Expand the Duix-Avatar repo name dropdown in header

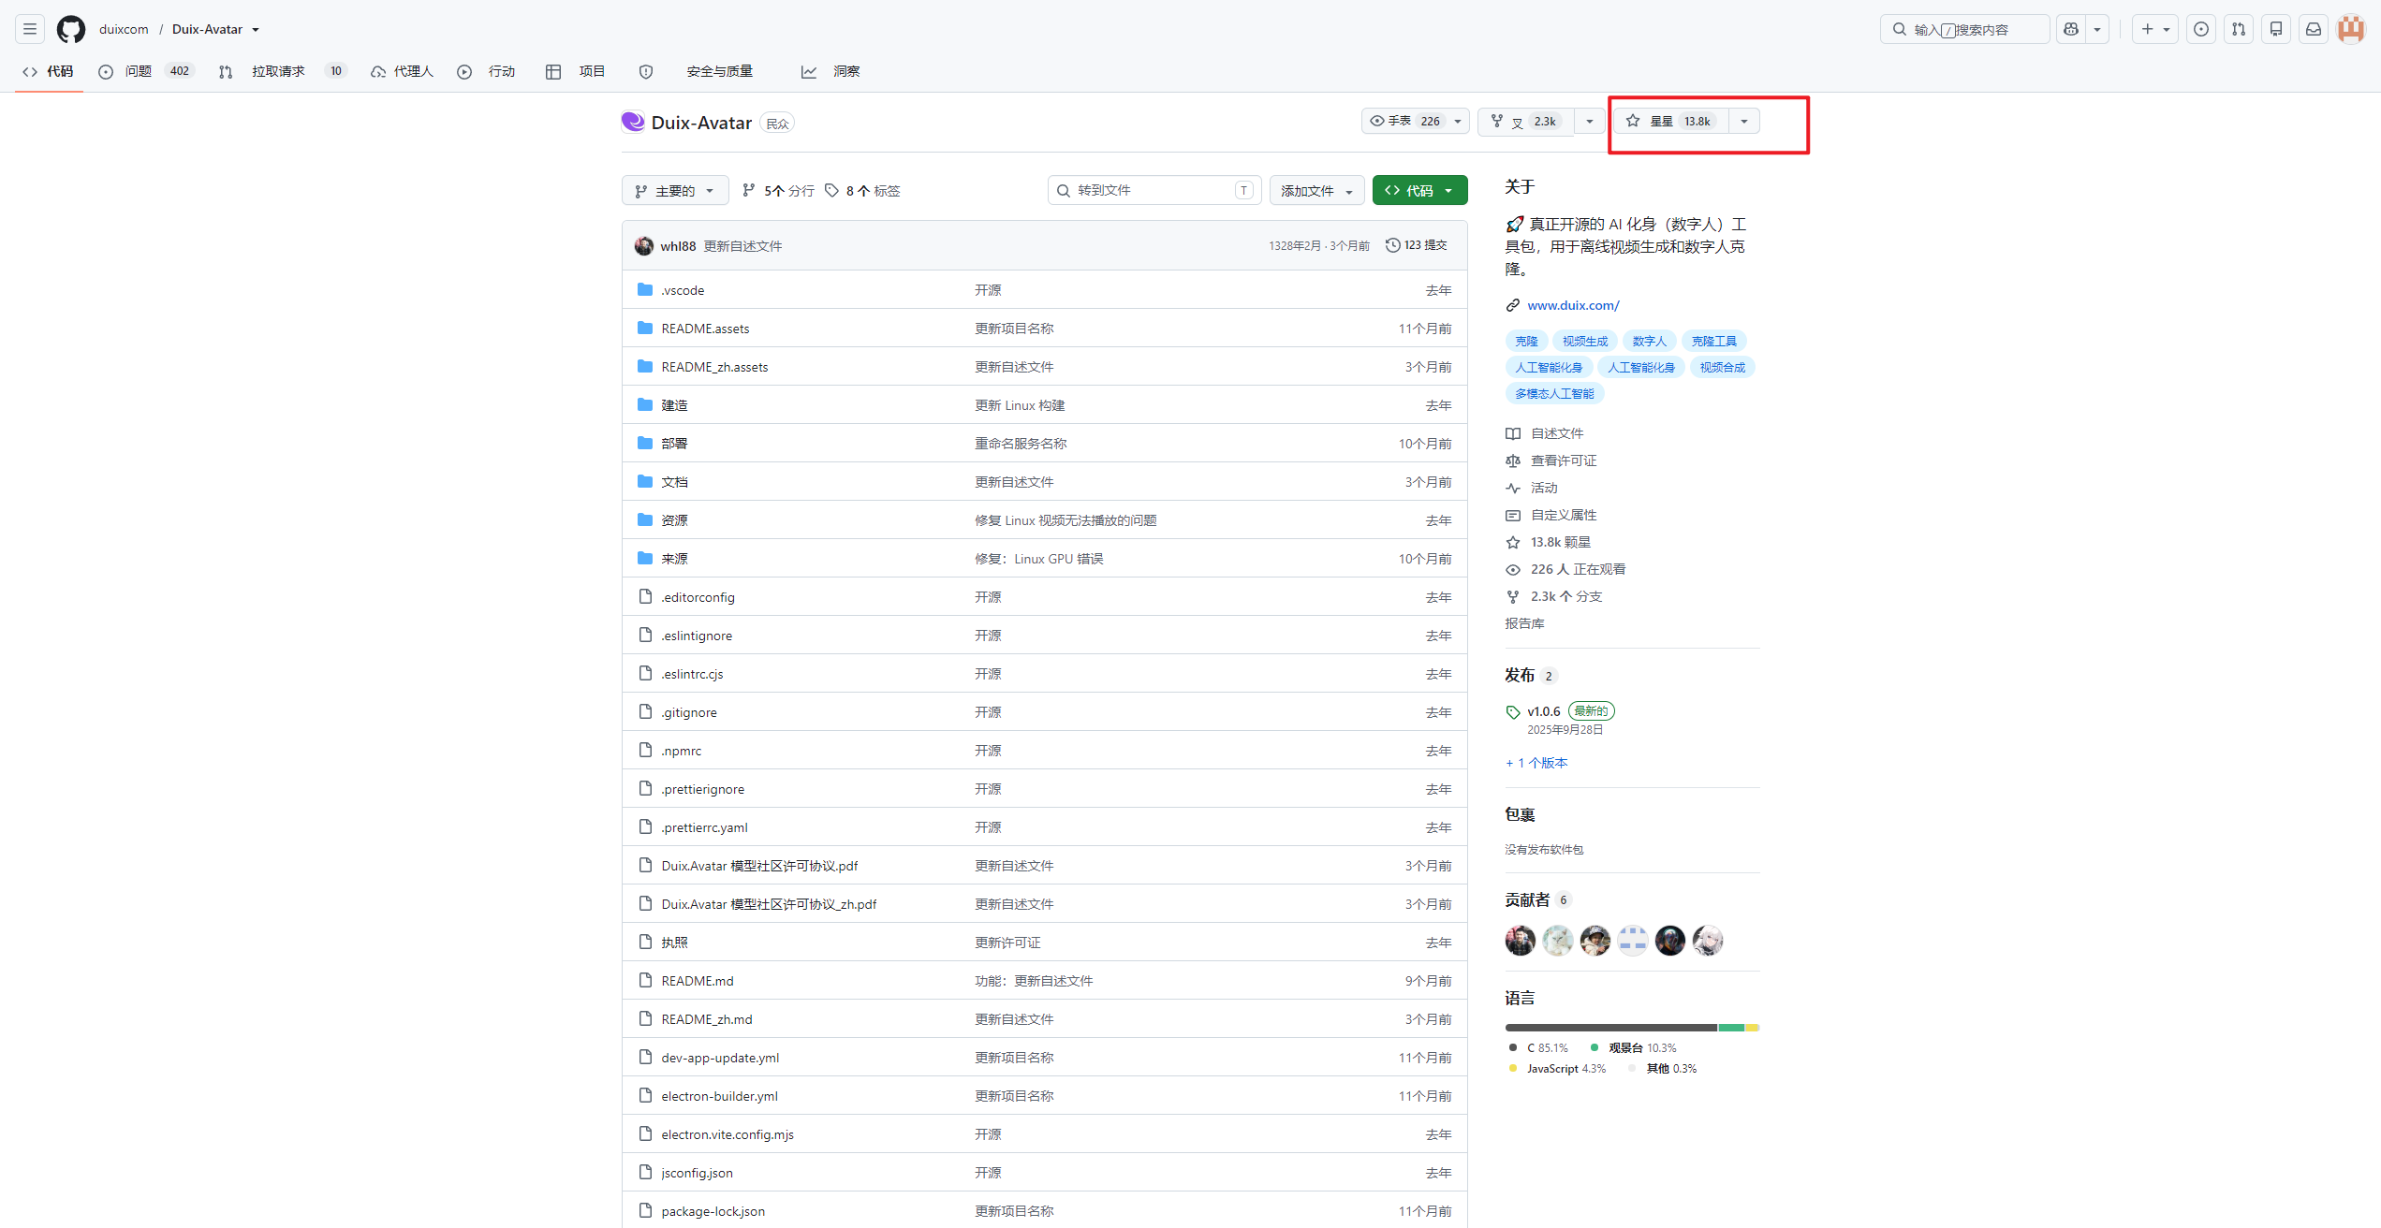(x=256, y=29)
